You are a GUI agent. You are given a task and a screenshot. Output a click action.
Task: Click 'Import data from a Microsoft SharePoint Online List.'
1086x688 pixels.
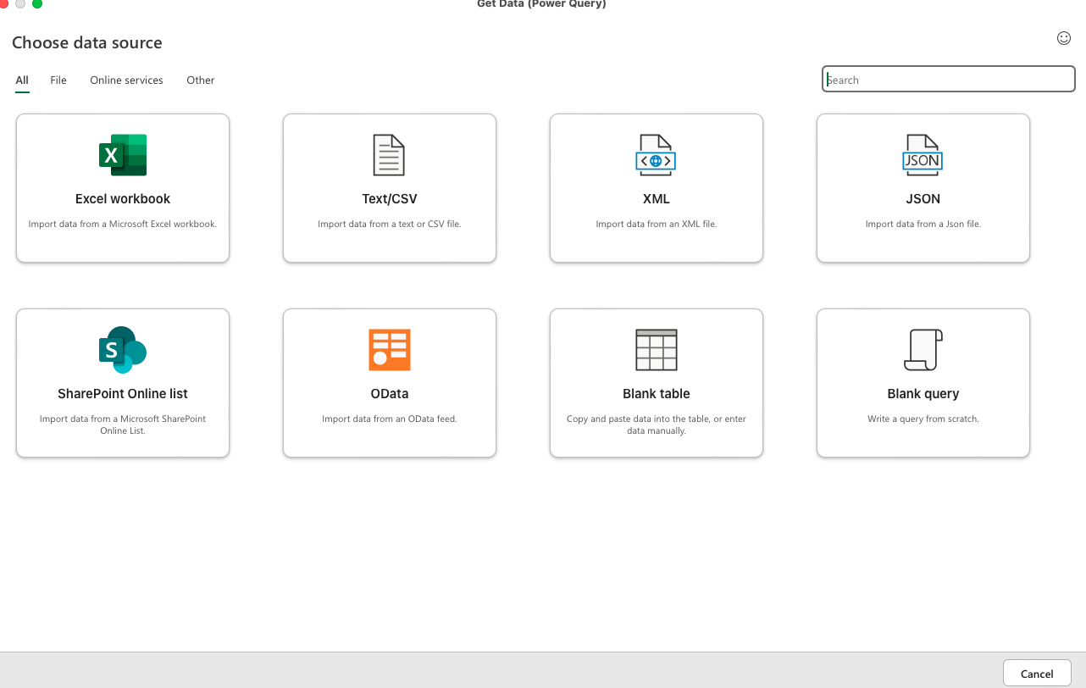pos(123,424)
